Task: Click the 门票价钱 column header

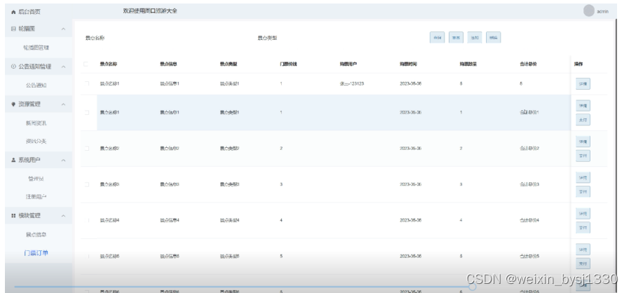Action: click(x=288, y=64)
